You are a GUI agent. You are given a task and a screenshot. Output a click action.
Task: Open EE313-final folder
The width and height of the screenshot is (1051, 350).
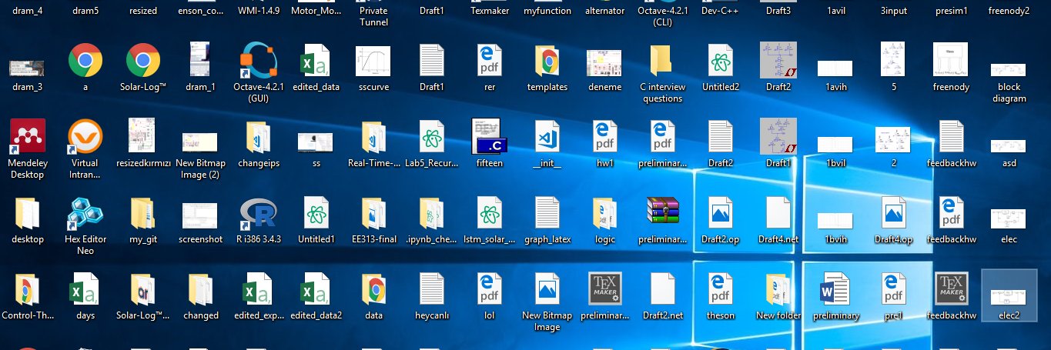tap(374, 215)
